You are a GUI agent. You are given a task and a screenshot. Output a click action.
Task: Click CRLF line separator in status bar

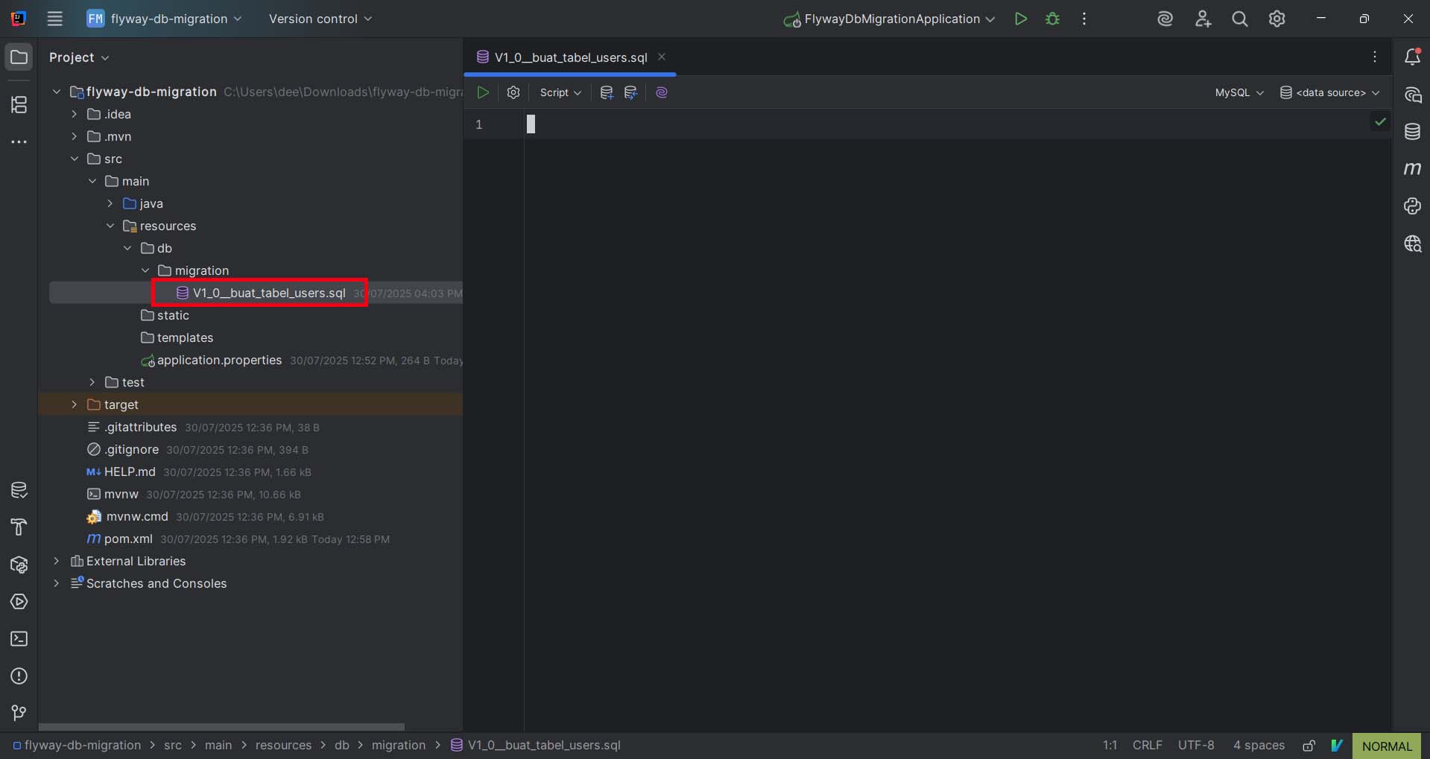pos(1148,746)
